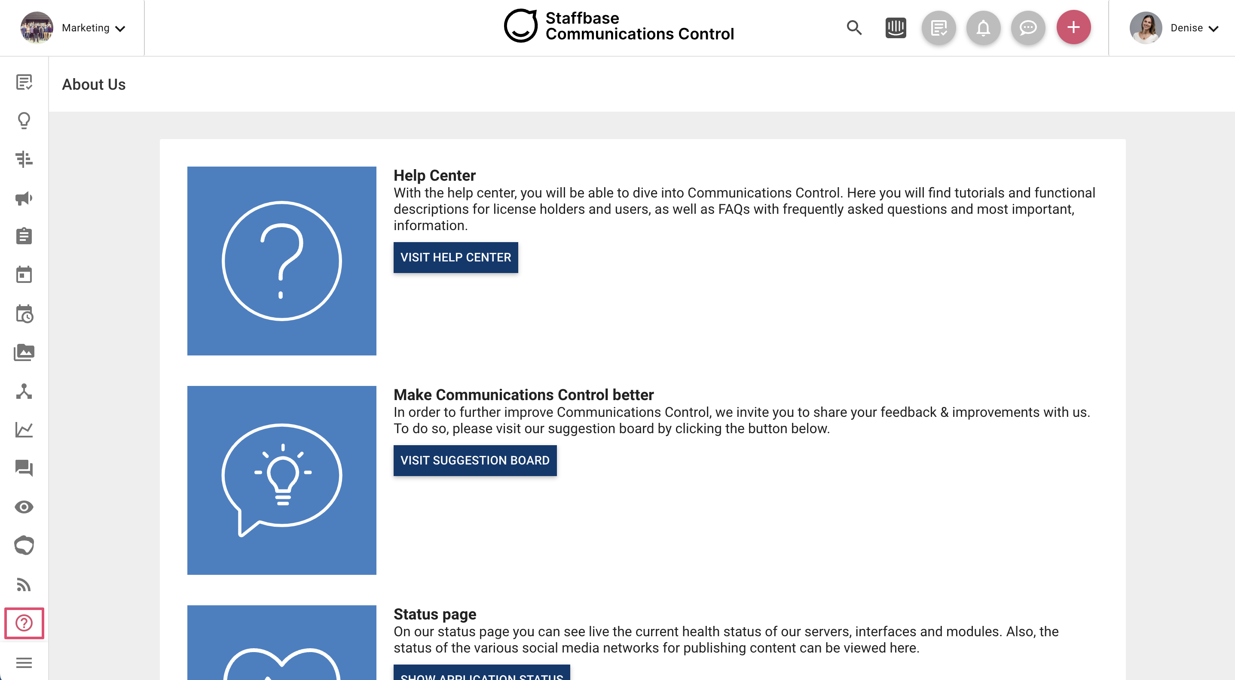1235x680 pixels.
Task: Expand the sidebar with the hamburger menu
Action: point(24,662)
